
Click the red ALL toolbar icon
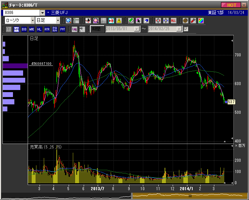click(x=173, y=21)
